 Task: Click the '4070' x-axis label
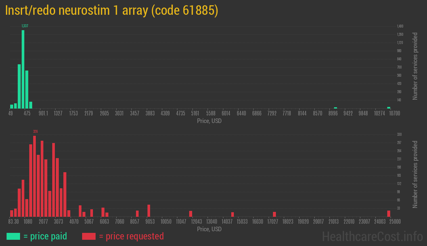74,221
